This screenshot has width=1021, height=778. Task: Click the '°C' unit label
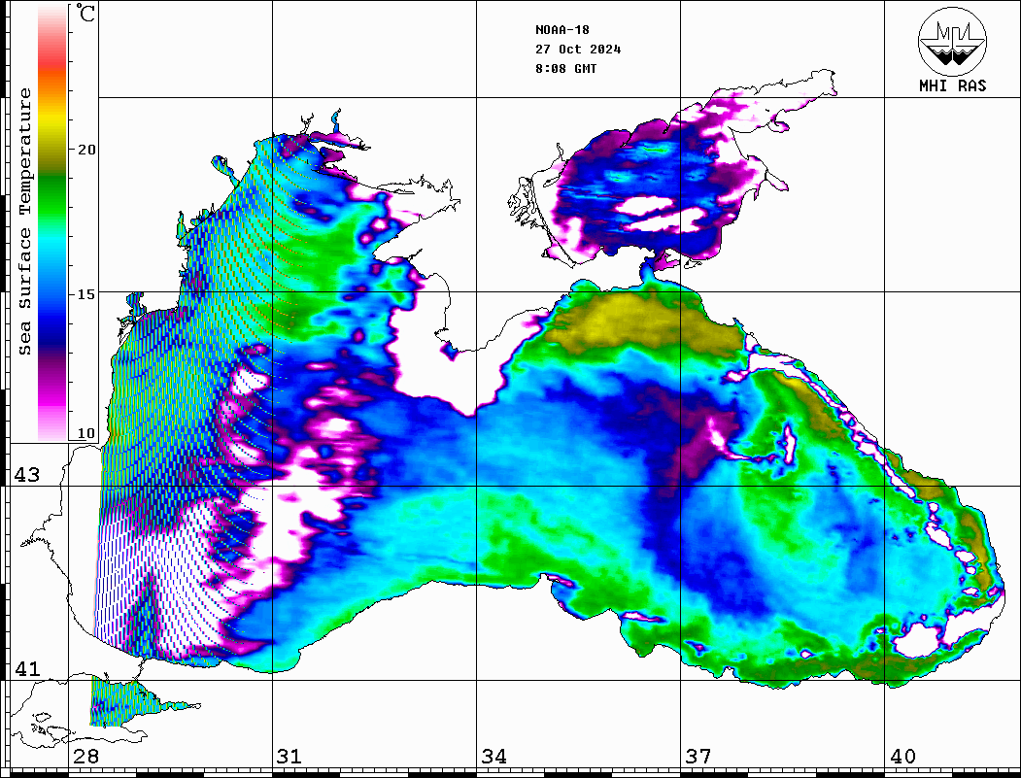[85, 13]
